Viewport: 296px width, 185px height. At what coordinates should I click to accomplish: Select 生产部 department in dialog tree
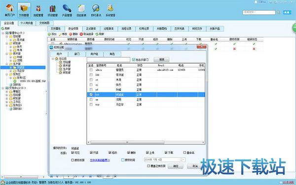tap(65, 69)
